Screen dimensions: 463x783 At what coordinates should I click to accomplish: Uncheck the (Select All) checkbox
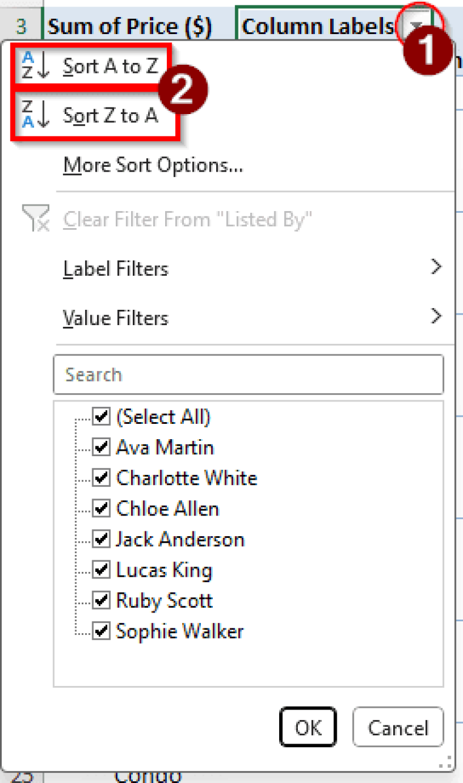[x=100, y=416]
